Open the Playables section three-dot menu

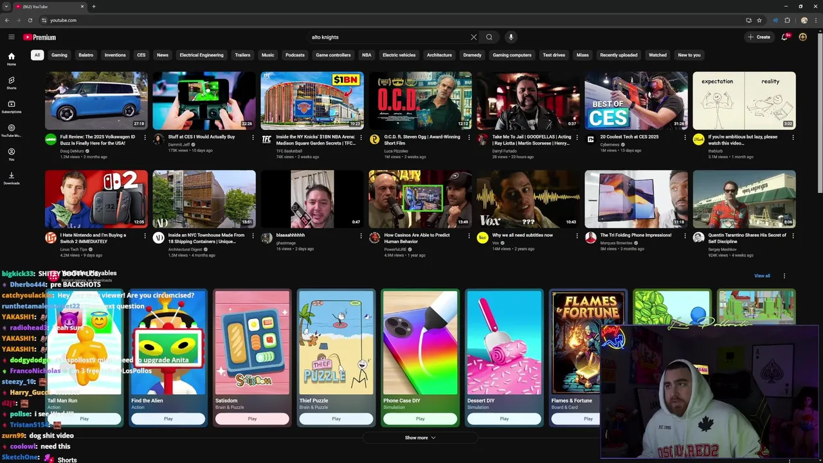[x=784, y=276]
